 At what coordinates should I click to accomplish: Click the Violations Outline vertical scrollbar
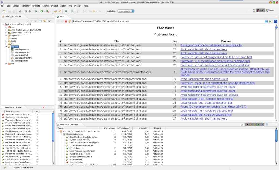click(53, 138)
